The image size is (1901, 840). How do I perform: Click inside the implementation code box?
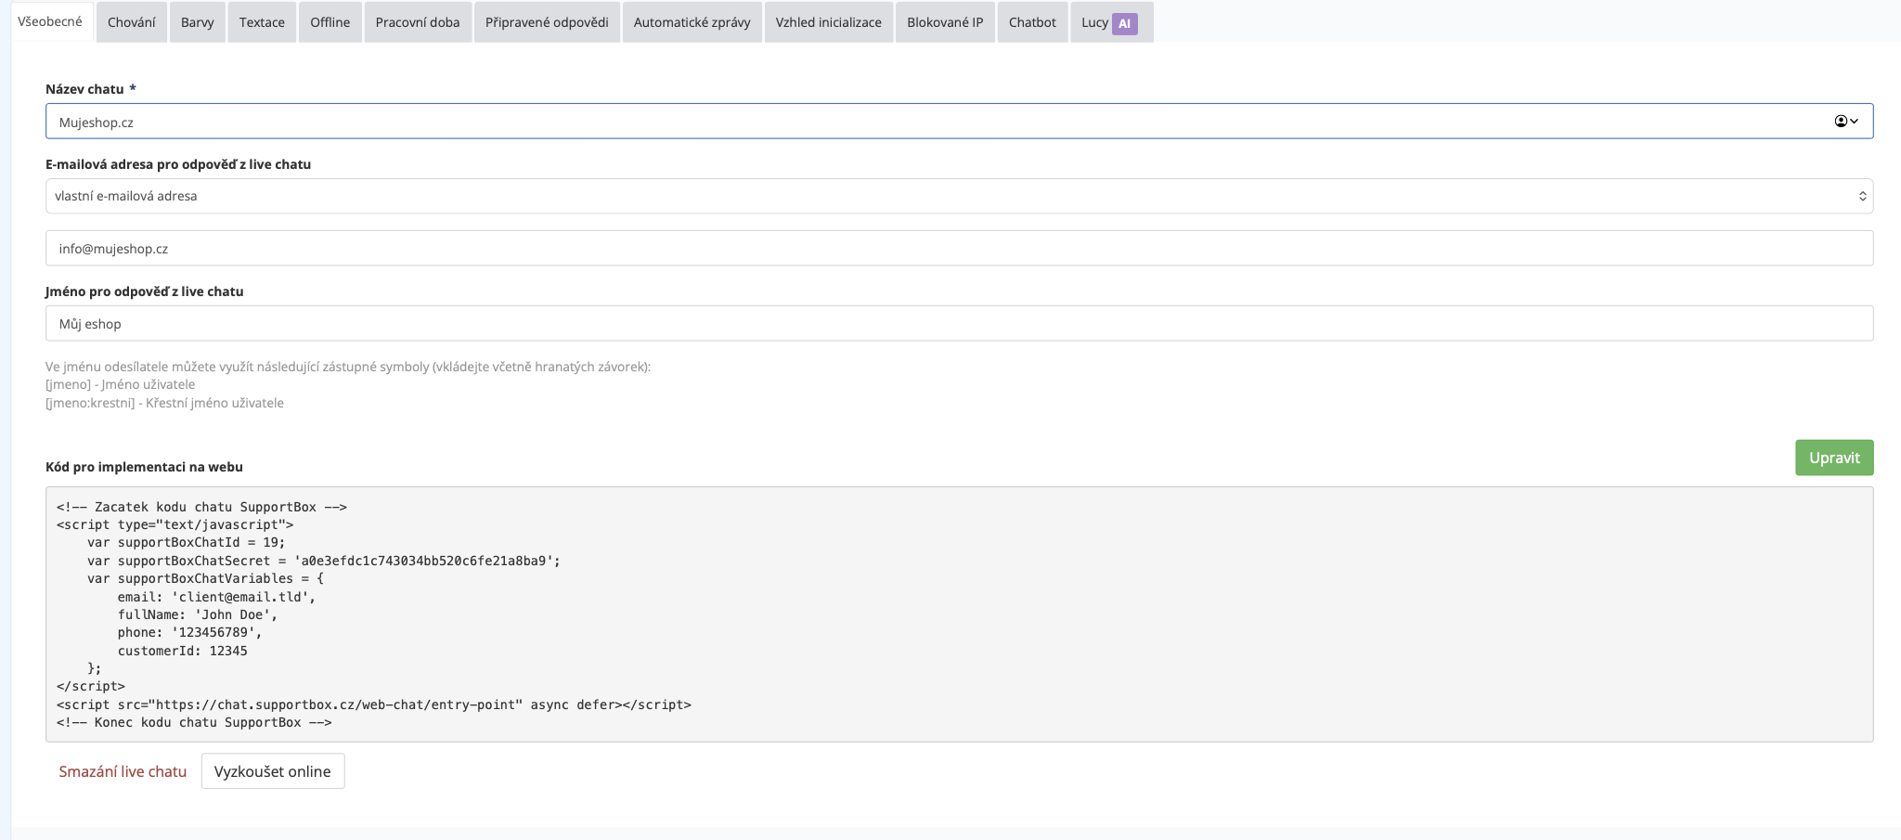tap(959, 614)
